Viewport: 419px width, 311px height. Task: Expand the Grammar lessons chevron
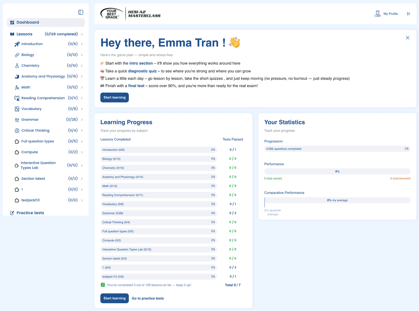(x=82, y=120)
